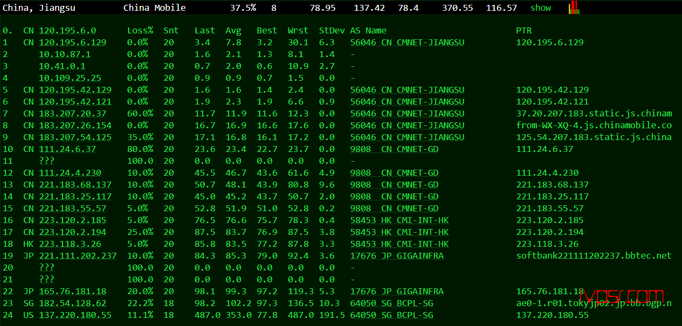
Task: Open IP link 221.183.68.137 at hop 13
Action: 75,185
